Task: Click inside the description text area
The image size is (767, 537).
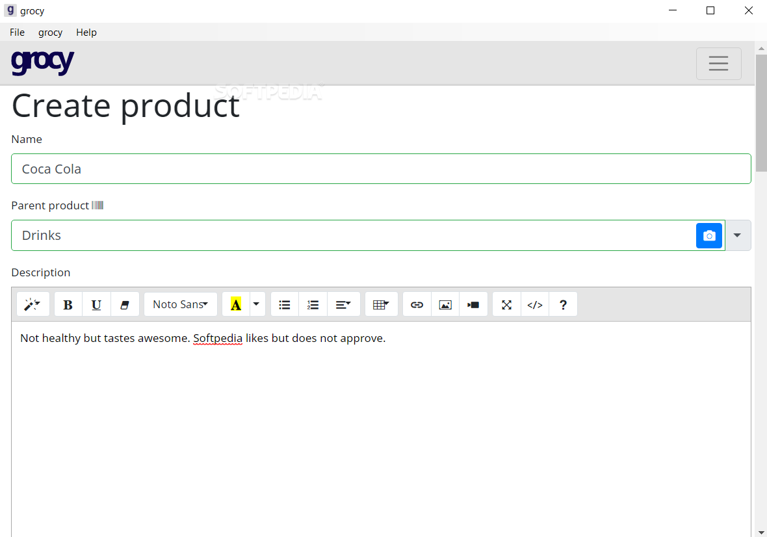Action: point(381,430)
